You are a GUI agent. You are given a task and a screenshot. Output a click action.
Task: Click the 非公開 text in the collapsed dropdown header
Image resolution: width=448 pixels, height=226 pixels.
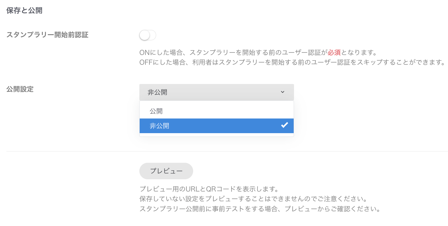click(x=157, y=92)
